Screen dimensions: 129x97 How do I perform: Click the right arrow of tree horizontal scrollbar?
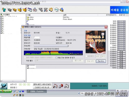(24, 81)
